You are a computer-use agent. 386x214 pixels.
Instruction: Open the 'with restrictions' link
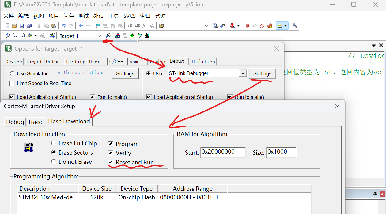coord(81,73)
